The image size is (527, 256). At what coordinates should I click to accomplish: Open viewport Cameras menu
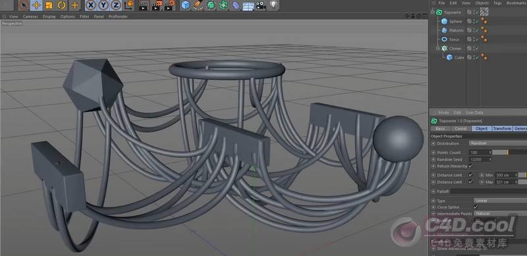30,16
